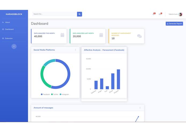Click the comments icon in the harassment messages card
The width and height of the screenshot is (186, 132).
pyautogui.click(x=139, y=36)
